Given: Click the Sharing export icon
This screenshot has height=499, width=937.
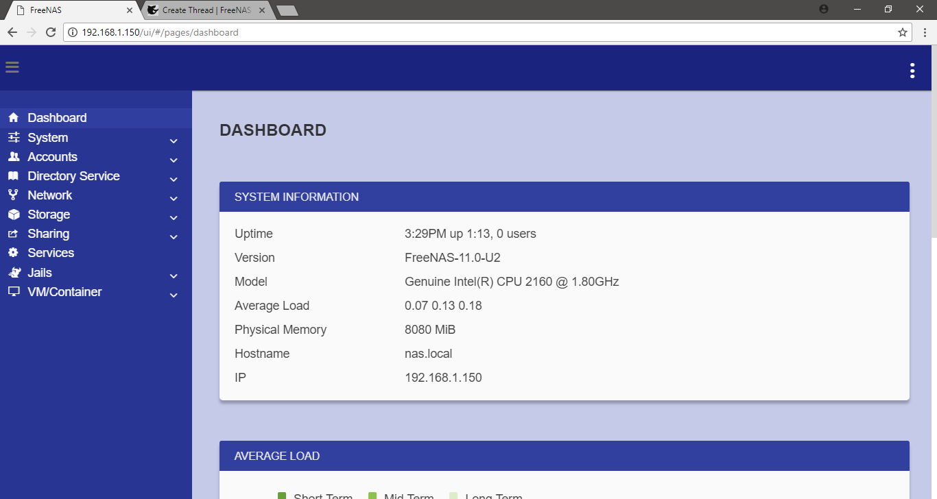Looking at the screenshot, I should click(13, 234).
